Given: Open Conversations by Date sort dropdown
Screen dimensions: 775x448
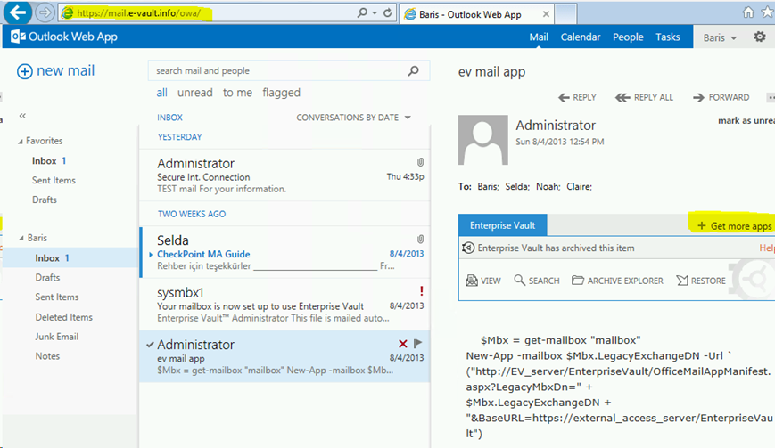Looking at the screenshot, I should click(353, 118).
